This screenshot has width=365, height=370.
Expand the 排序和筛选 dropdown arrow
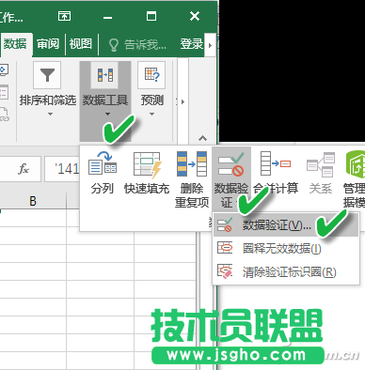[x=50, y=114]
